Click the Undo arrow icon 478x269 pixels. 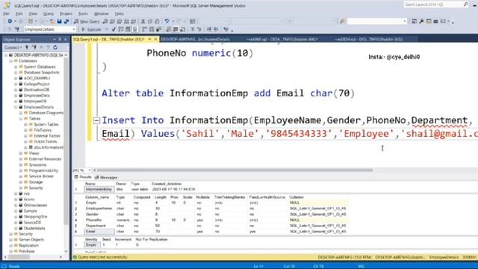point(167,22)
